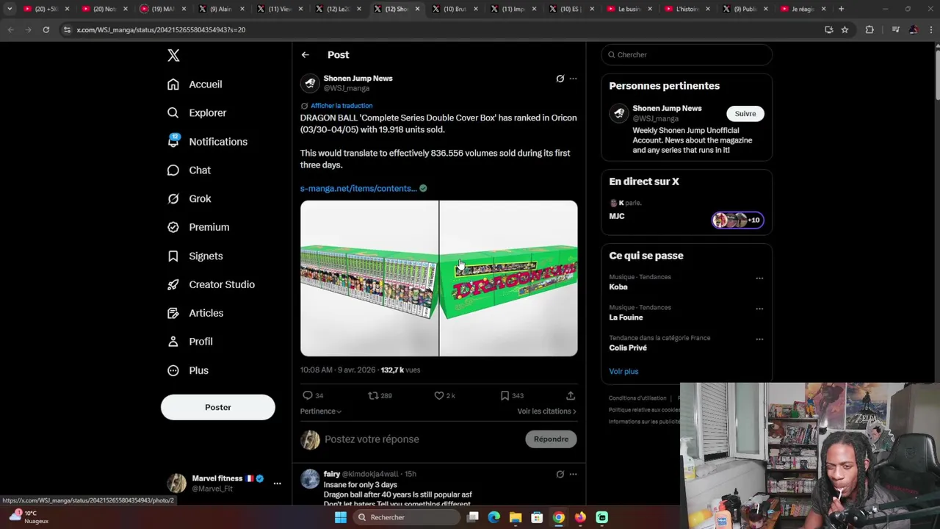The height and width of the screenshot is (529, 940).
Task: Click the back arrow next to Post
Action: (305, 55)
